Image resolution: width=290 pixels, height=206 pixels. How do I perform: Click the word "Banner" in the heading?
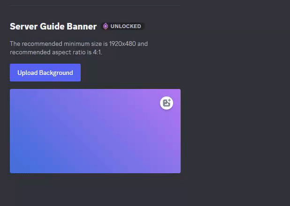82,26
